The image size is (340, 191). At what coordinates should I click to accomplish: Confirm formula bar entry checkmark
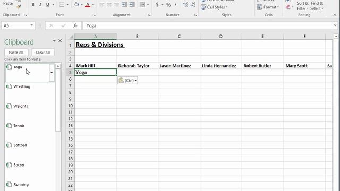pos(63,25)
